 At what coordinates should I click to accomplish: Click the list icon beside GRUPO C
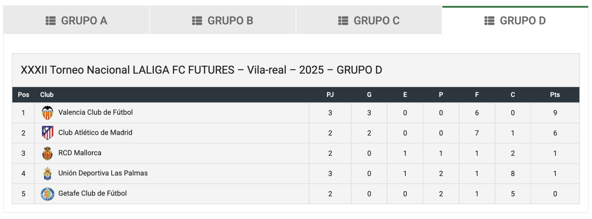pos(343,21)
